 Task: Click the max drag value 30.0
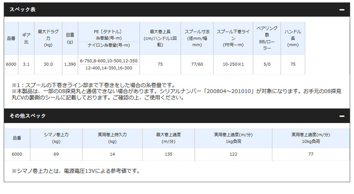48,65
